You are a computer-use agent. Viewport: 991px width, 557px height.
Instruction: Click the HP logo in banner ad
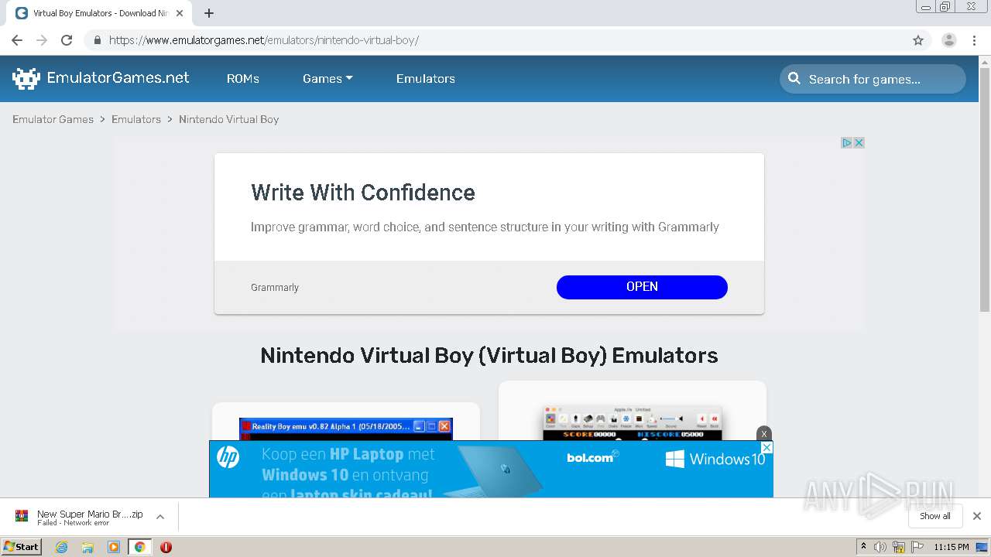tap(228, 457)
